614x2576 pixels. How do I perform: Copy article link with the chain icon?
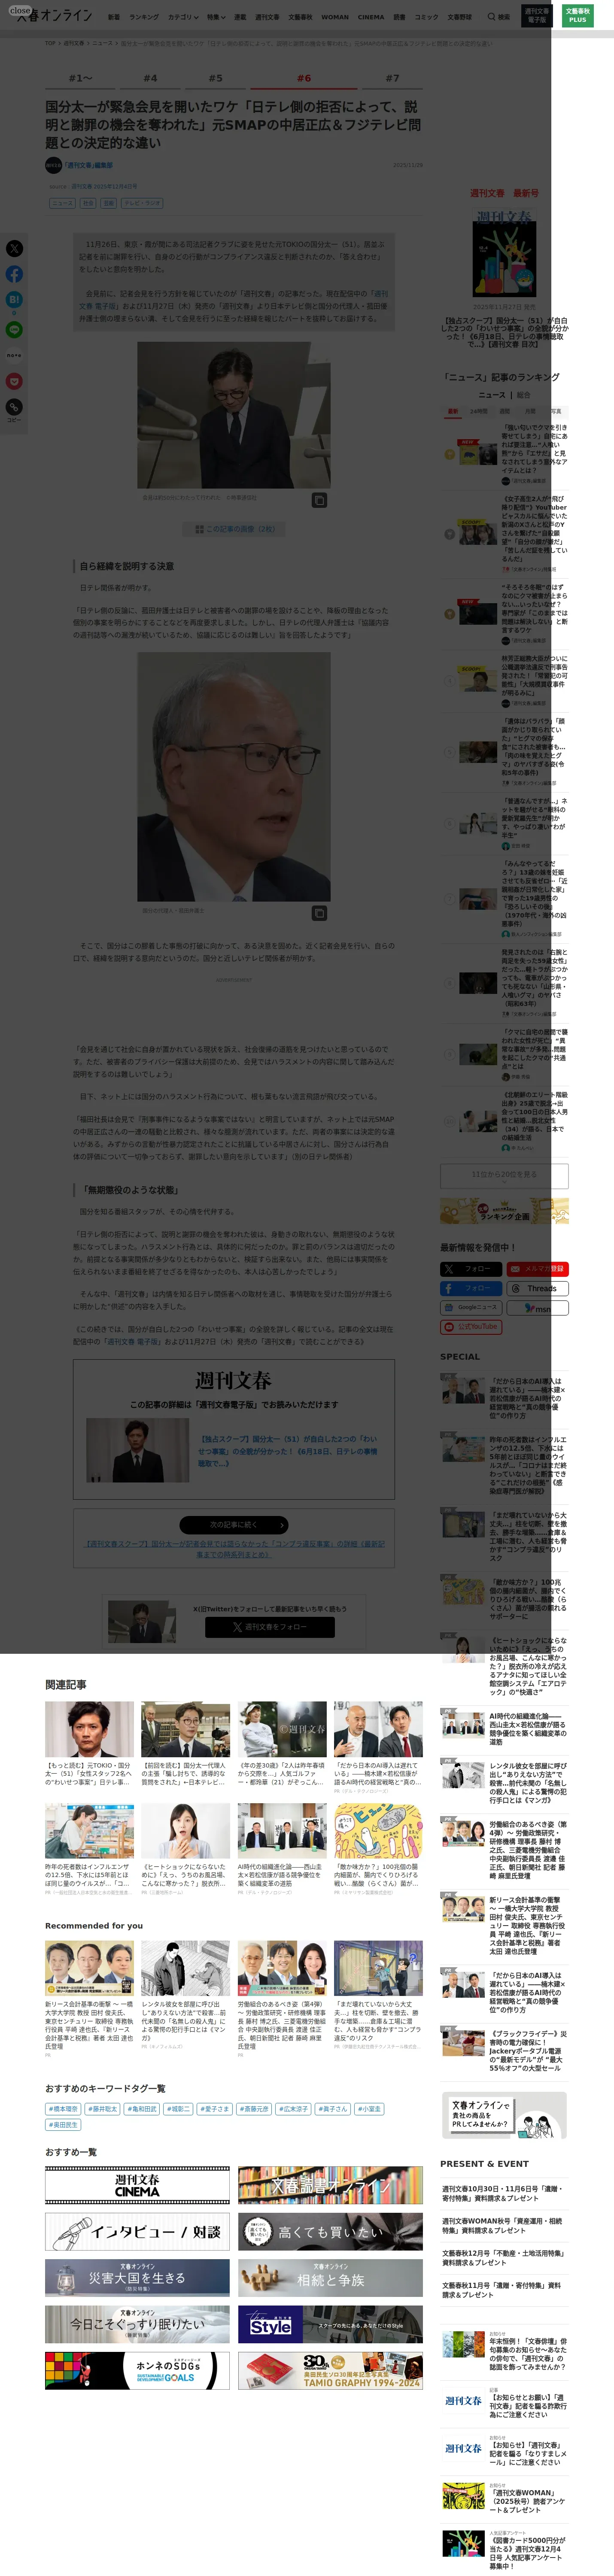pos(14,407)
